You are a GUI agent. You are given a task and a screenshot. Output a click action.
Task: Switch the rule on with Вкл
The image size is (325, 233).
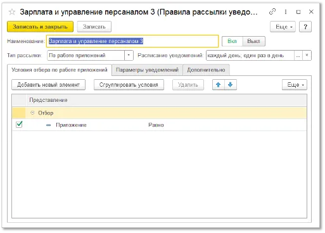coord(232,41)
